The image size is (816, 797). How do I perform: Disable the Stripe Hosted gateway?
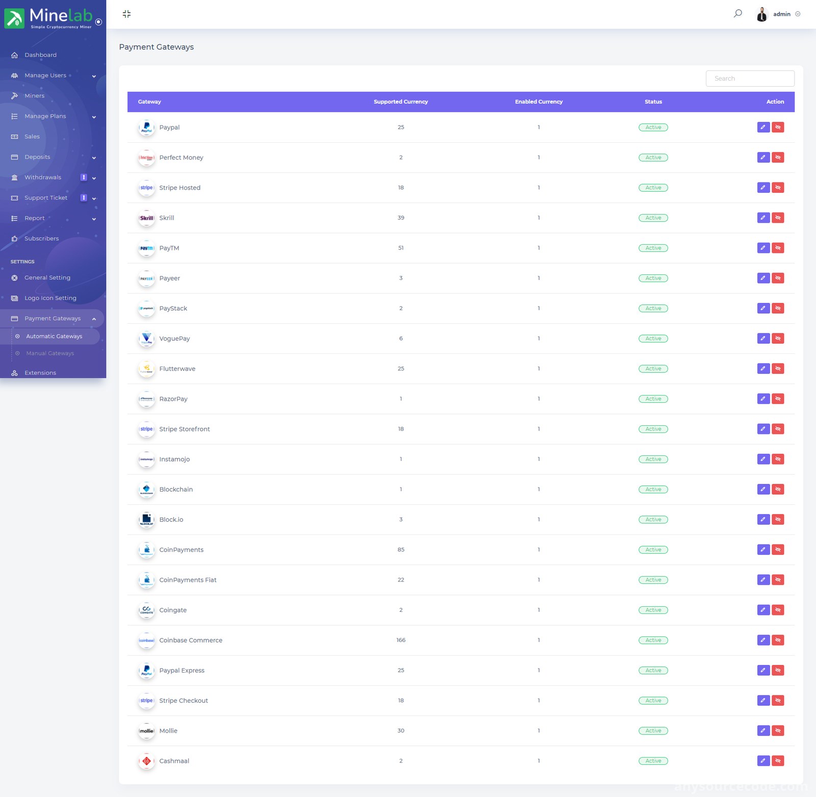point(778,188)
